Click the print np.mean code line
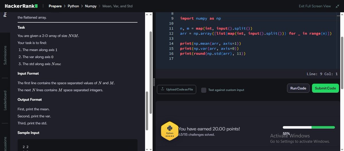This screenshot has width=344, height=151. tap(211, 43)
